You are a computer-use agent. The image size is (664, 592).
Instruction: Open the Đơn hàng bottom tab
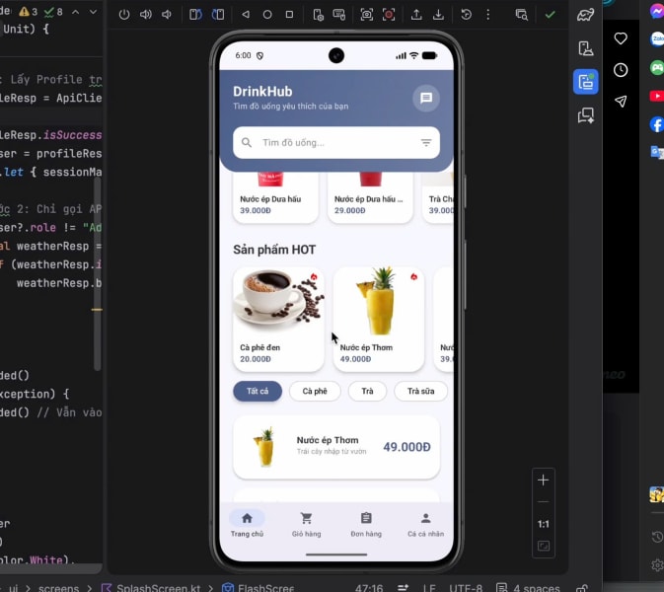366,524
